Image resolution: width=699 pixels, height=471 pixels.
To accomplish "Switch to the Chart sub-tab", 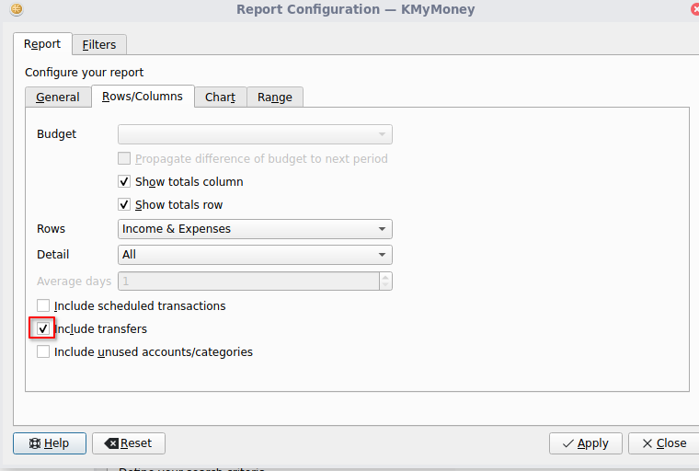I will [220, 97].
